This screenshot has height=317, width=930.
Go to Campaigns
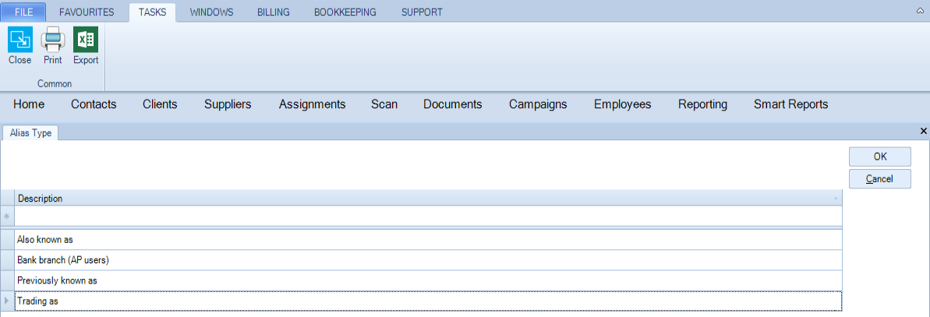click(538, 104)
